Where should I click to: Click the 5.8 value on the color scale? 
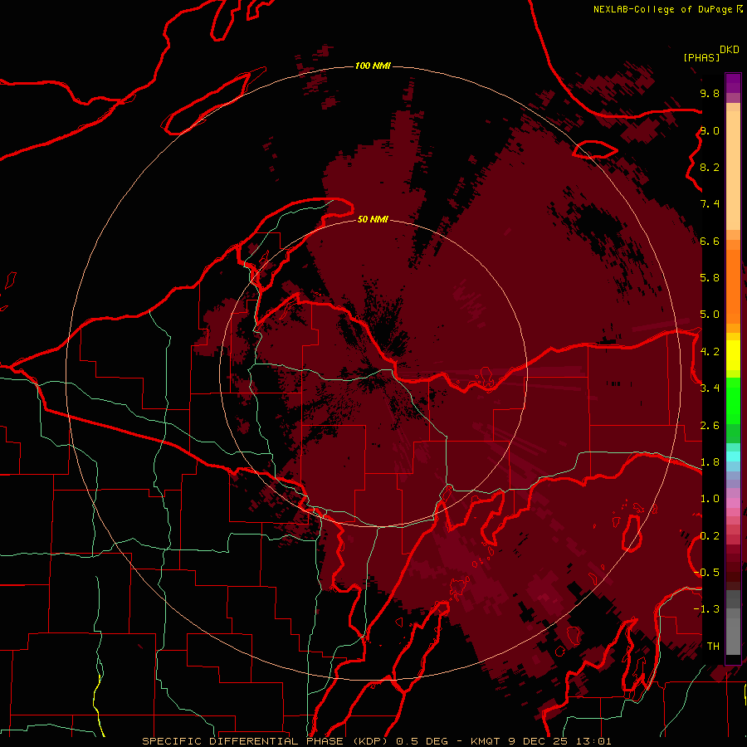tap(710, 277)
